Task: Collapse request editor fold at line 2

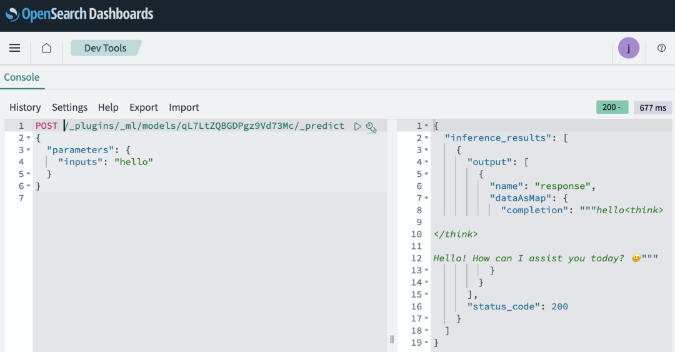Action: pyautogui.click(x=28, y=138)
